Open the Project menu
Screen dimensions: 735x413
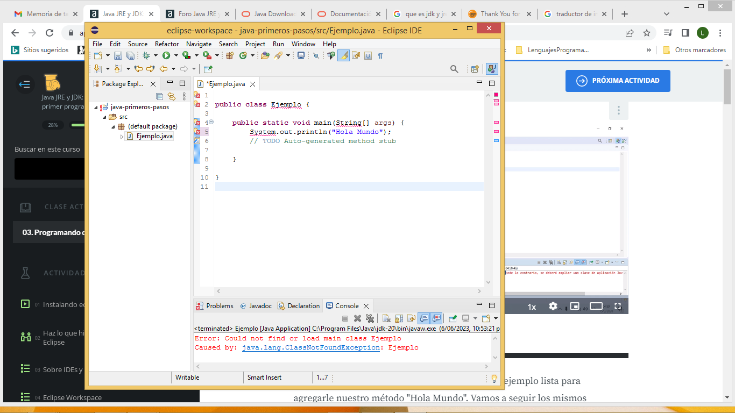255,44
